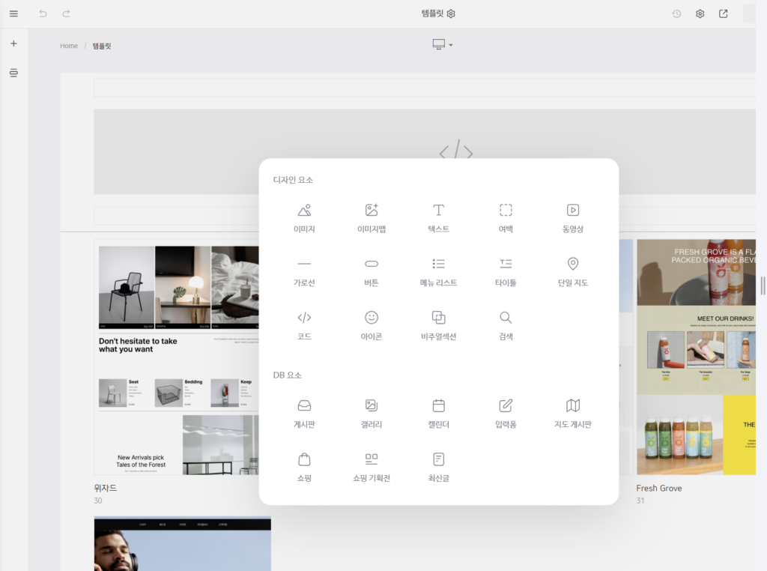Add a 갤러리 gallery element

point(372,414)
